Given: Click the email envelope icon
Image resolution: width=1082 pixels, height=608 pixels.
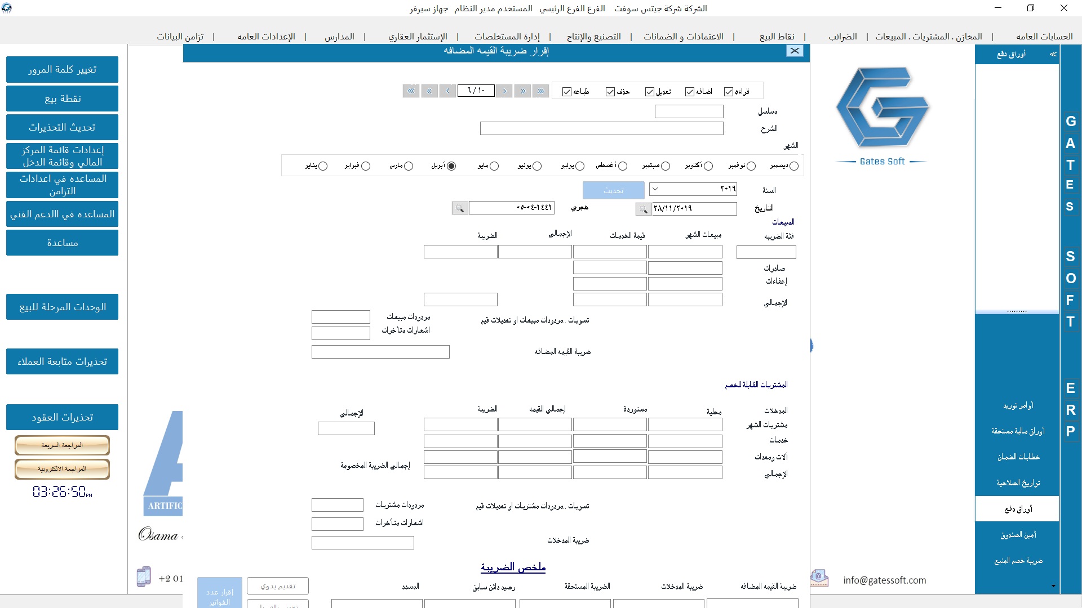Looking at the screenshot, I should pyautogui.click(x=819, y=578).
